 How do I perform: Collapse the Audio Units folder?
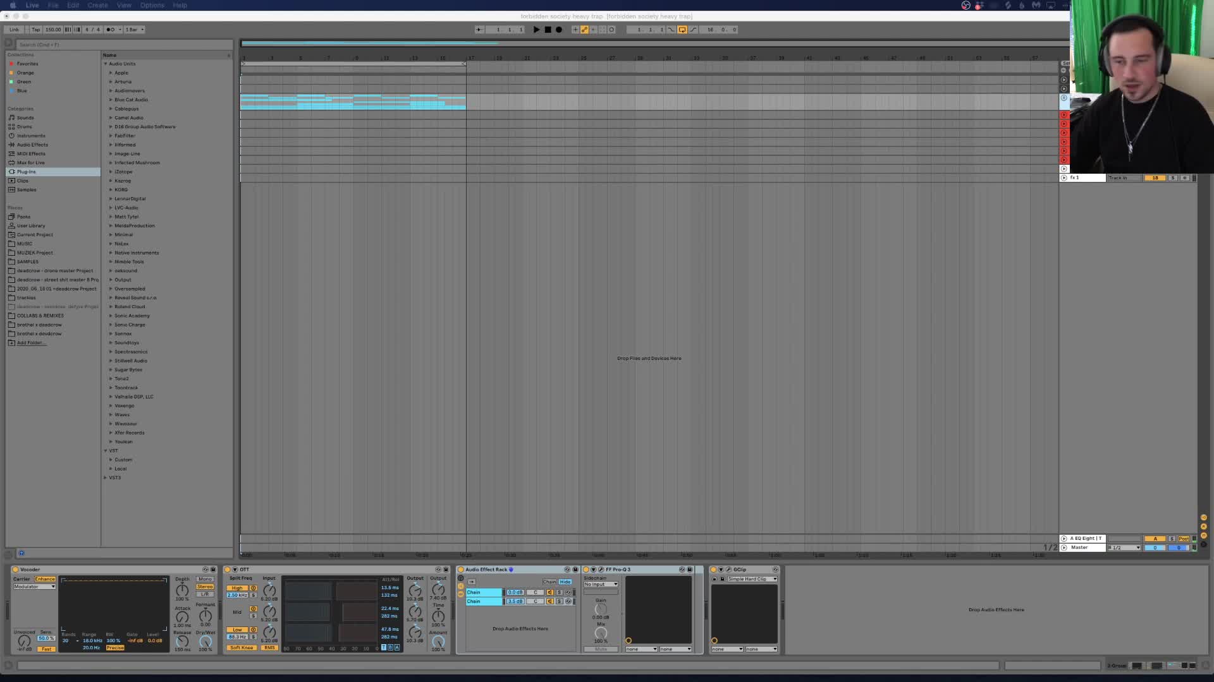106,64
